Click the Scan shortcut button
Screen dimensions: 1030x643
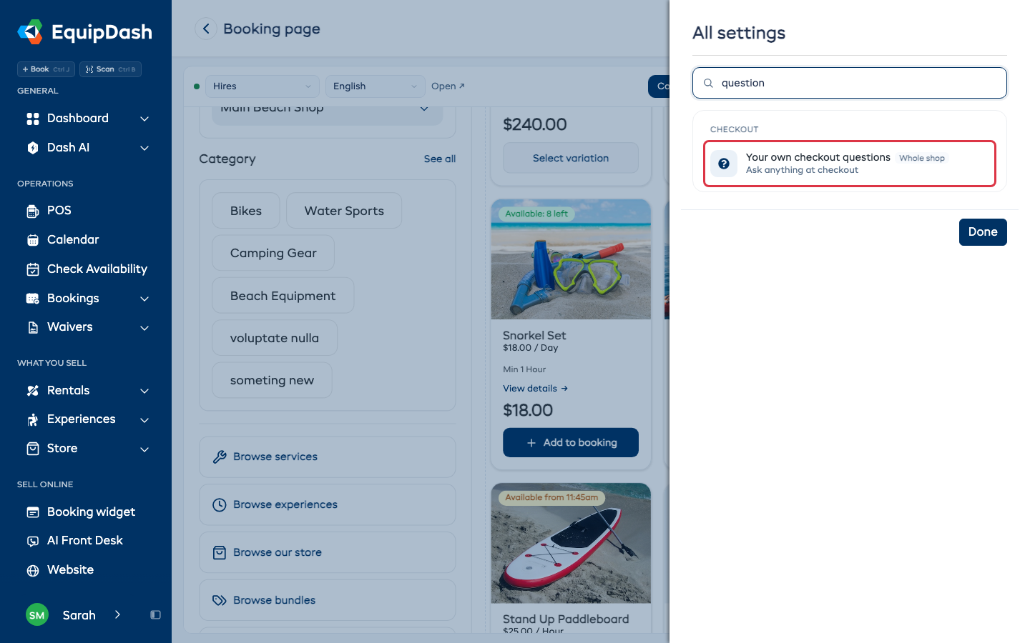110,69
